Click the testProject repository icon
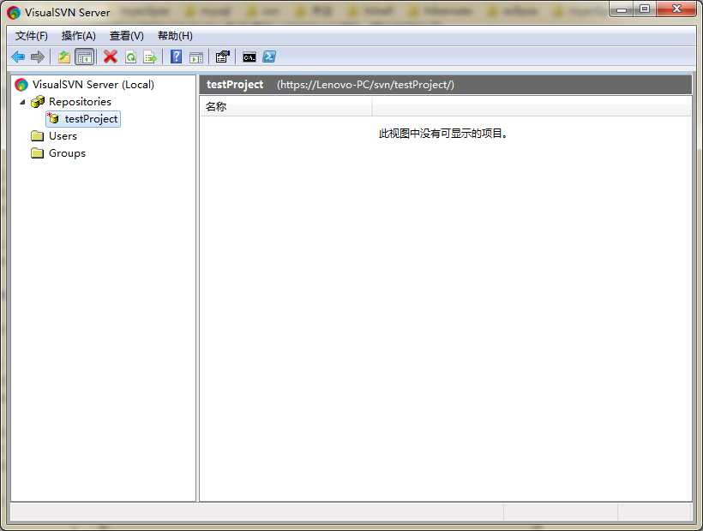The width and height of the screenshot is (703, 531). coord(53,119)
